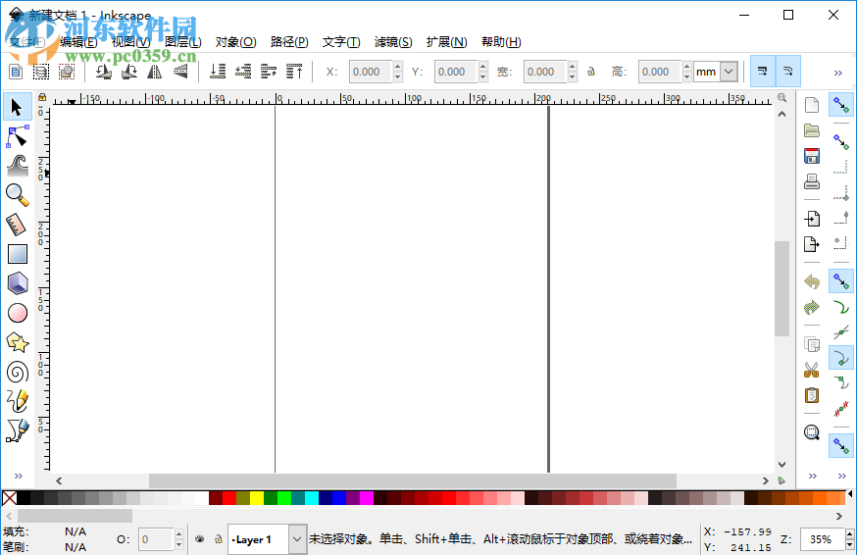This screenshot has height=555, width=857.
Task: Open existing document folder icon
Action: [812, 130]
